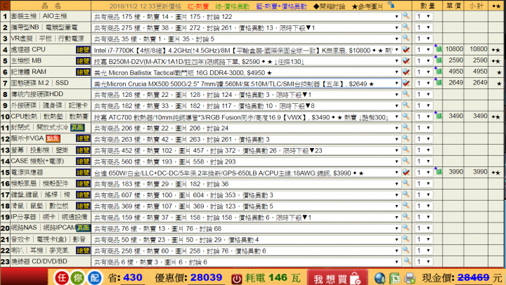Click the magnifier icon in row 14 CASE 機殼
Image resolution: width=506 pixels, height=285 pixels.
(x=406, y=161)
